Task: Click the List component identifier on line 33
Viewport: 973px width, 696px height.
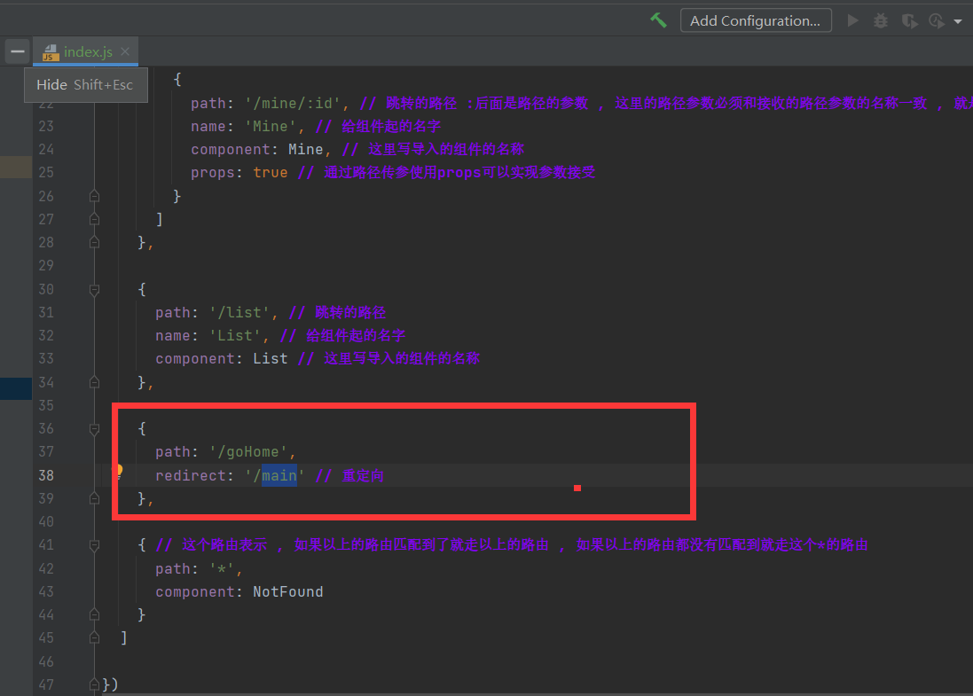Action: [x=271, y=358]
